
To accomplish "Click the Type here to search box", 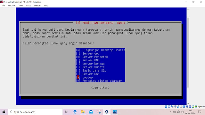I will [35, 112].
